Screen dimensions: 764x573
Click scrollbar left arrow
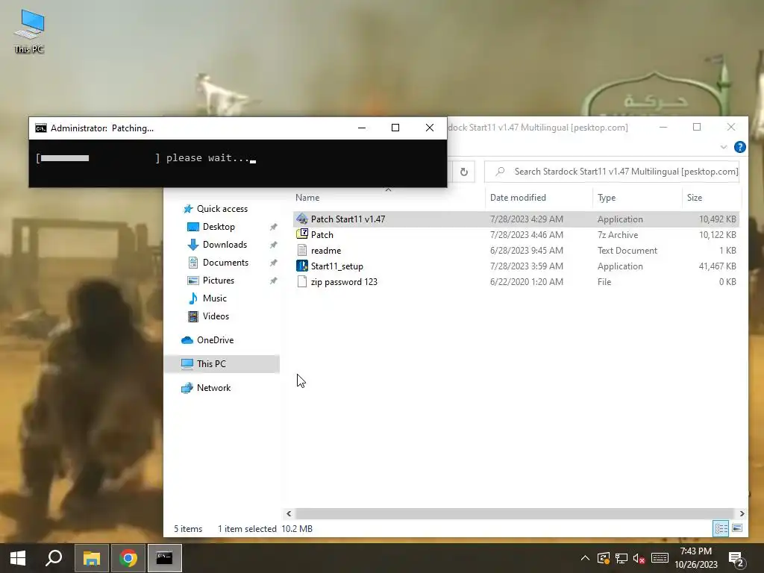click(289, 513)
